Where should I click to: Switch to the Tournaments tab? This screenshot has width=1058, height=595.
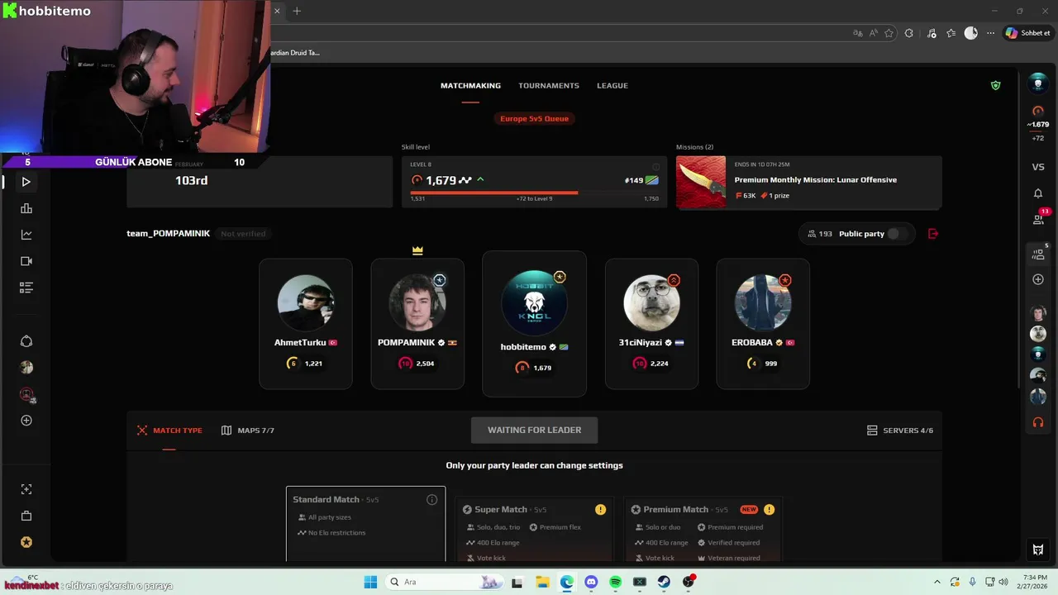[x=549, y=86]
